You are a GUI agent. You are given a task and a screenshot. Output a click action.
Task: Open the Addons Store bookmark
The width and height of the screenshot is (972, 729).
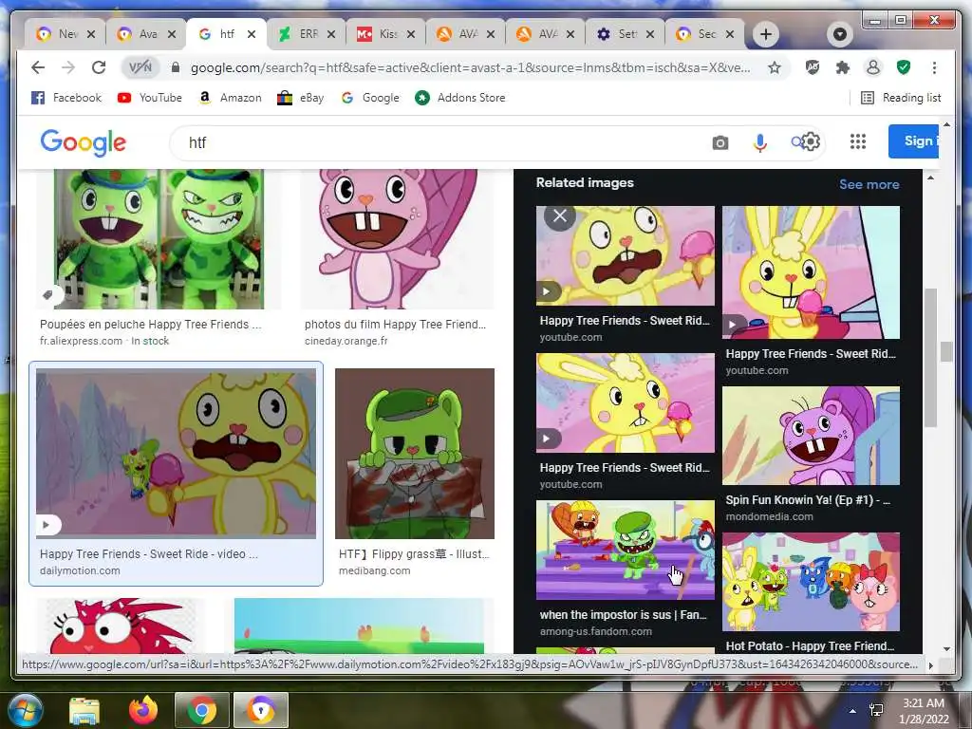click(x=460, y=98)
